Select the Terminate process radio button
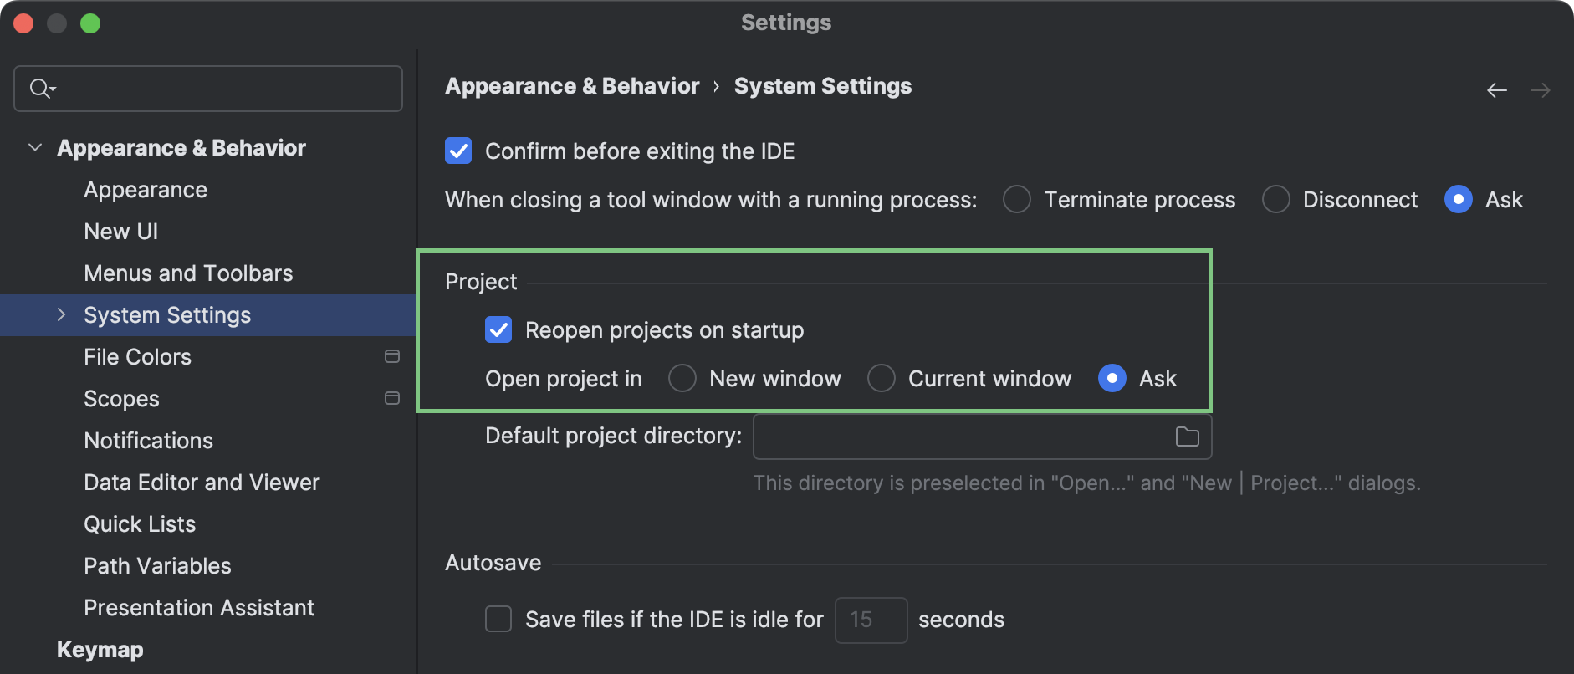Screen dimensions: 1574x674 [x=1016, y=199]
